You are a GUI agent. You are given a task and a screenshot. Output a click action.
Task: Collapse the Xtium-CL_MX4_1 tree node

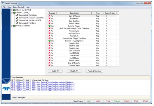click(12, 13)
